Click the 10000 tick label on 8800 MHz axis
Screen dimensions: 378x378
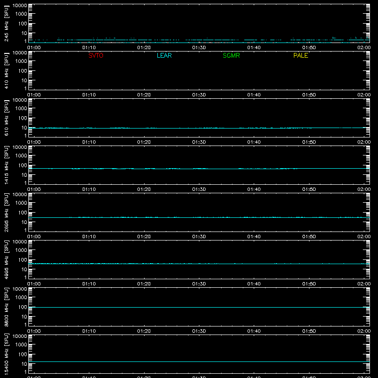pyautogui.click(x=20, y=289)
